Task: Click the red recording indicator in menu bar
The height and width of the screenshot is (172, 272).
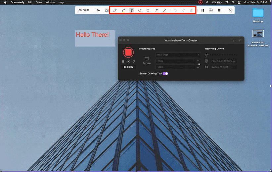Action: (200, 2)
